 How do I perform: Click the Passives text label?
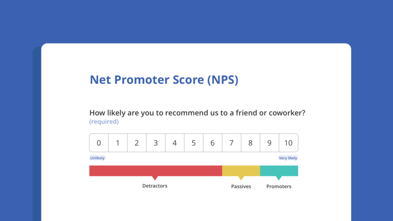click(x=241, y=186)
